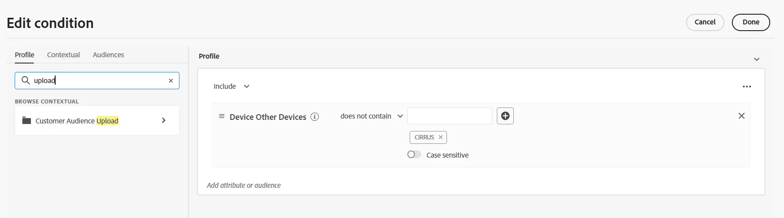The image size is (784, 218).
Task: Click the Cancel button
Action: pyautogui.click(x=705, y=22)
